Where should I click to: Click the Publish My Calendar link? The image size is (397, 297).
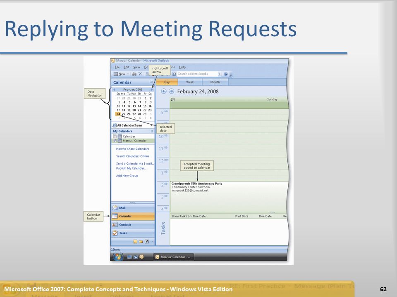[x=131, y=168]
